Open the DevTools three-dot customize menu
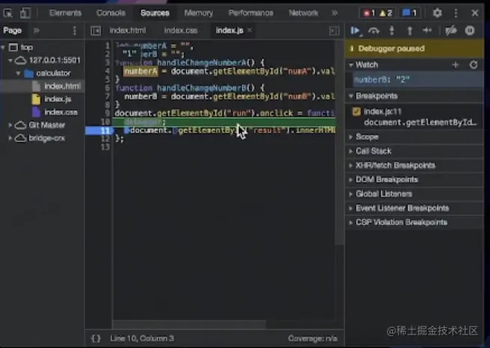 [x=456, y=13]
